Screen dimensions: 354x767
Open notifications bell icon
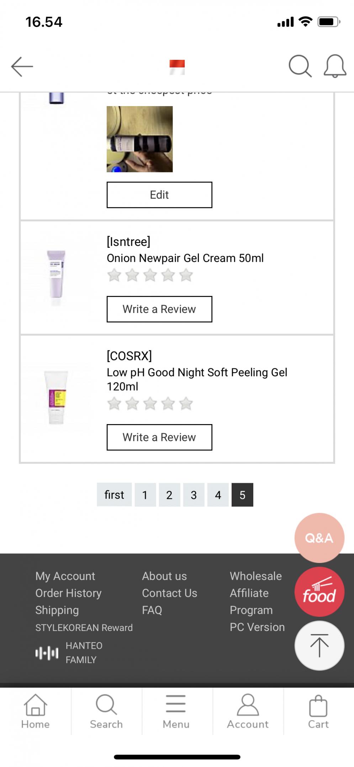pos(334,66)
